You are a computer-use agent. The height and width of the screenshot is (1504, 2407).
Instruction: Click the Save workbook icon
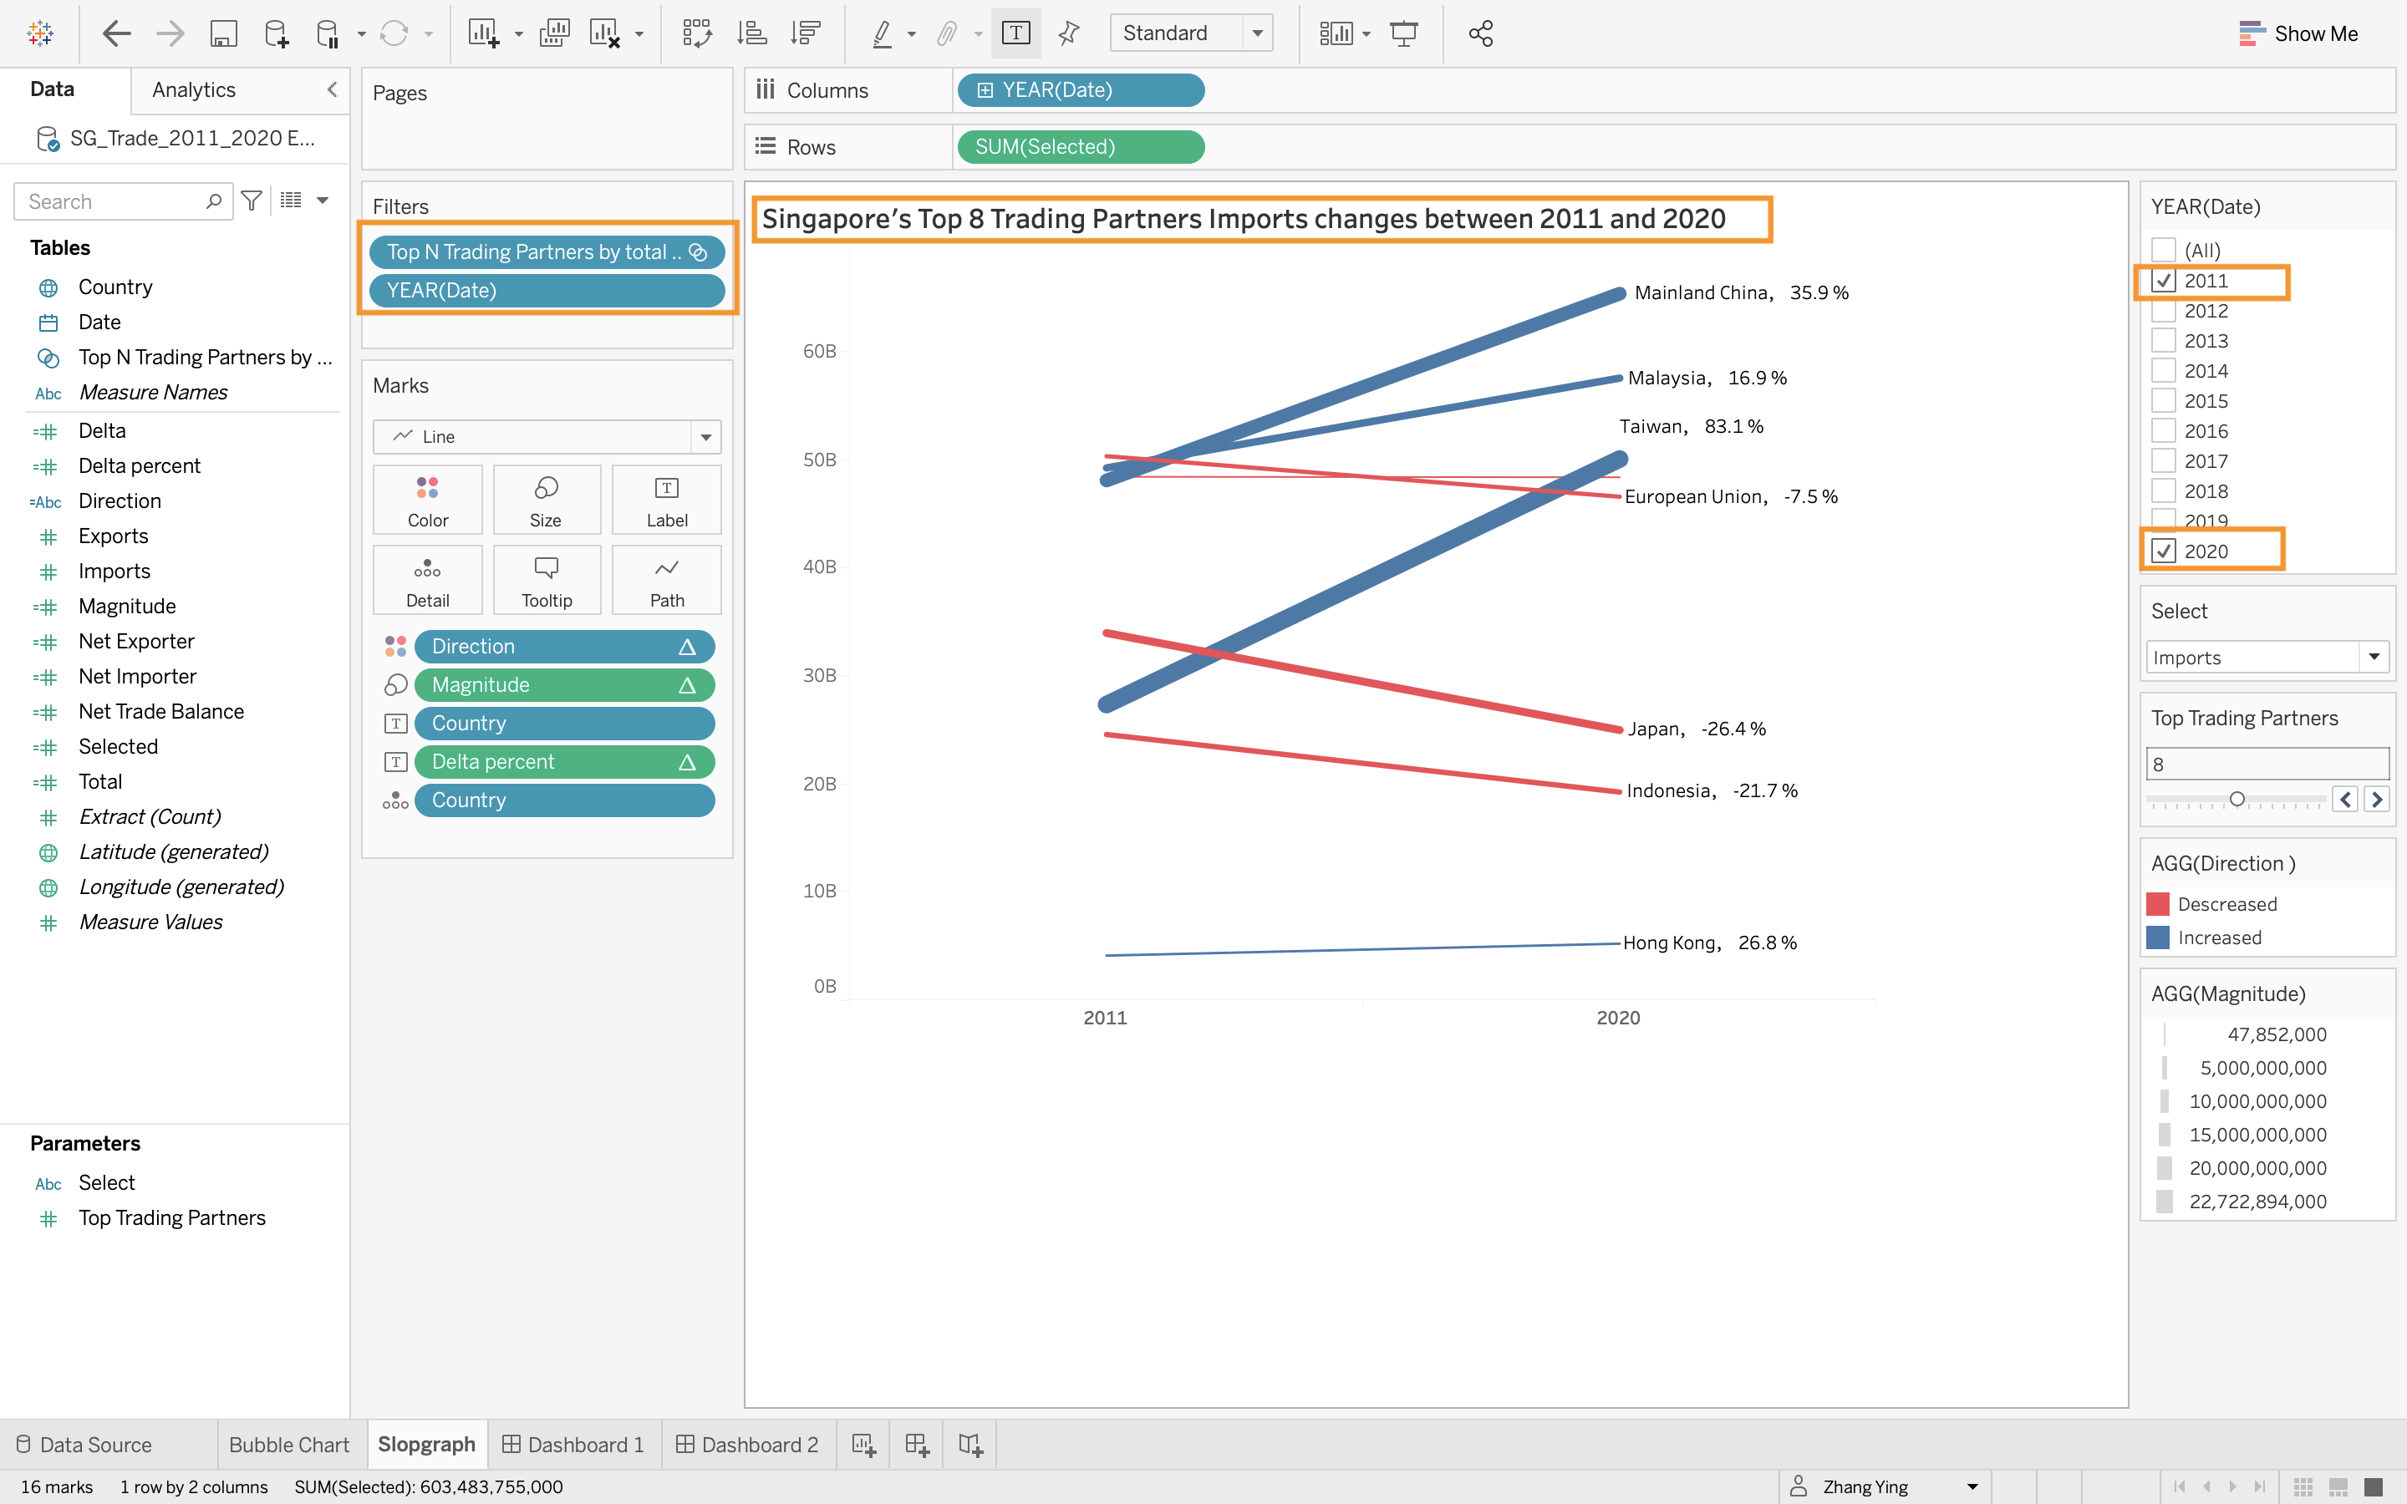tap(223, 33)
